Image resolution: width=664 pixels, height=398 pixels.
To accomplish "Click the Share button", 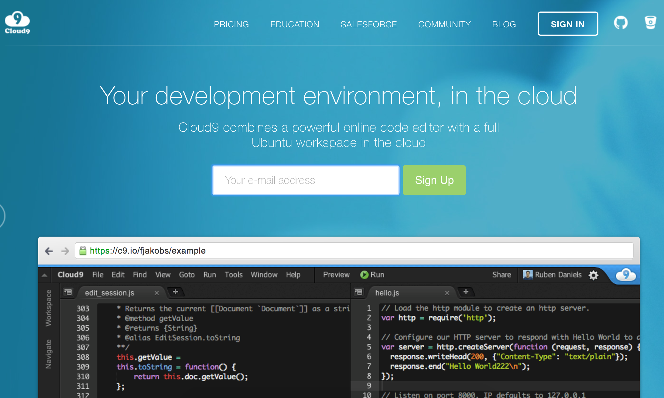I will (501, 275).
